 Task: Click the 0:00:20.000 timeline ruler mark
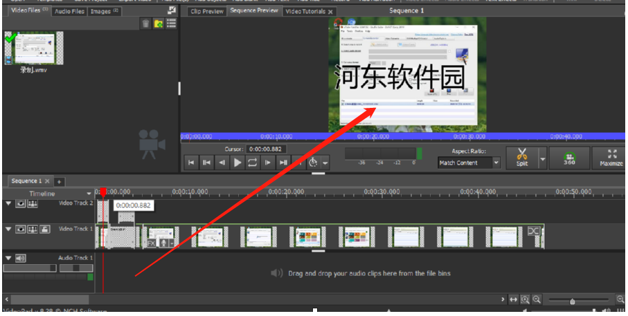tap(287, 192)
